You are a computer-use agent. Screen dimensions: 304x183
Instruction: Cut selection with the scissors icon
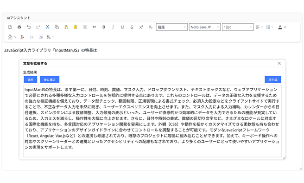tap(47, 27)
